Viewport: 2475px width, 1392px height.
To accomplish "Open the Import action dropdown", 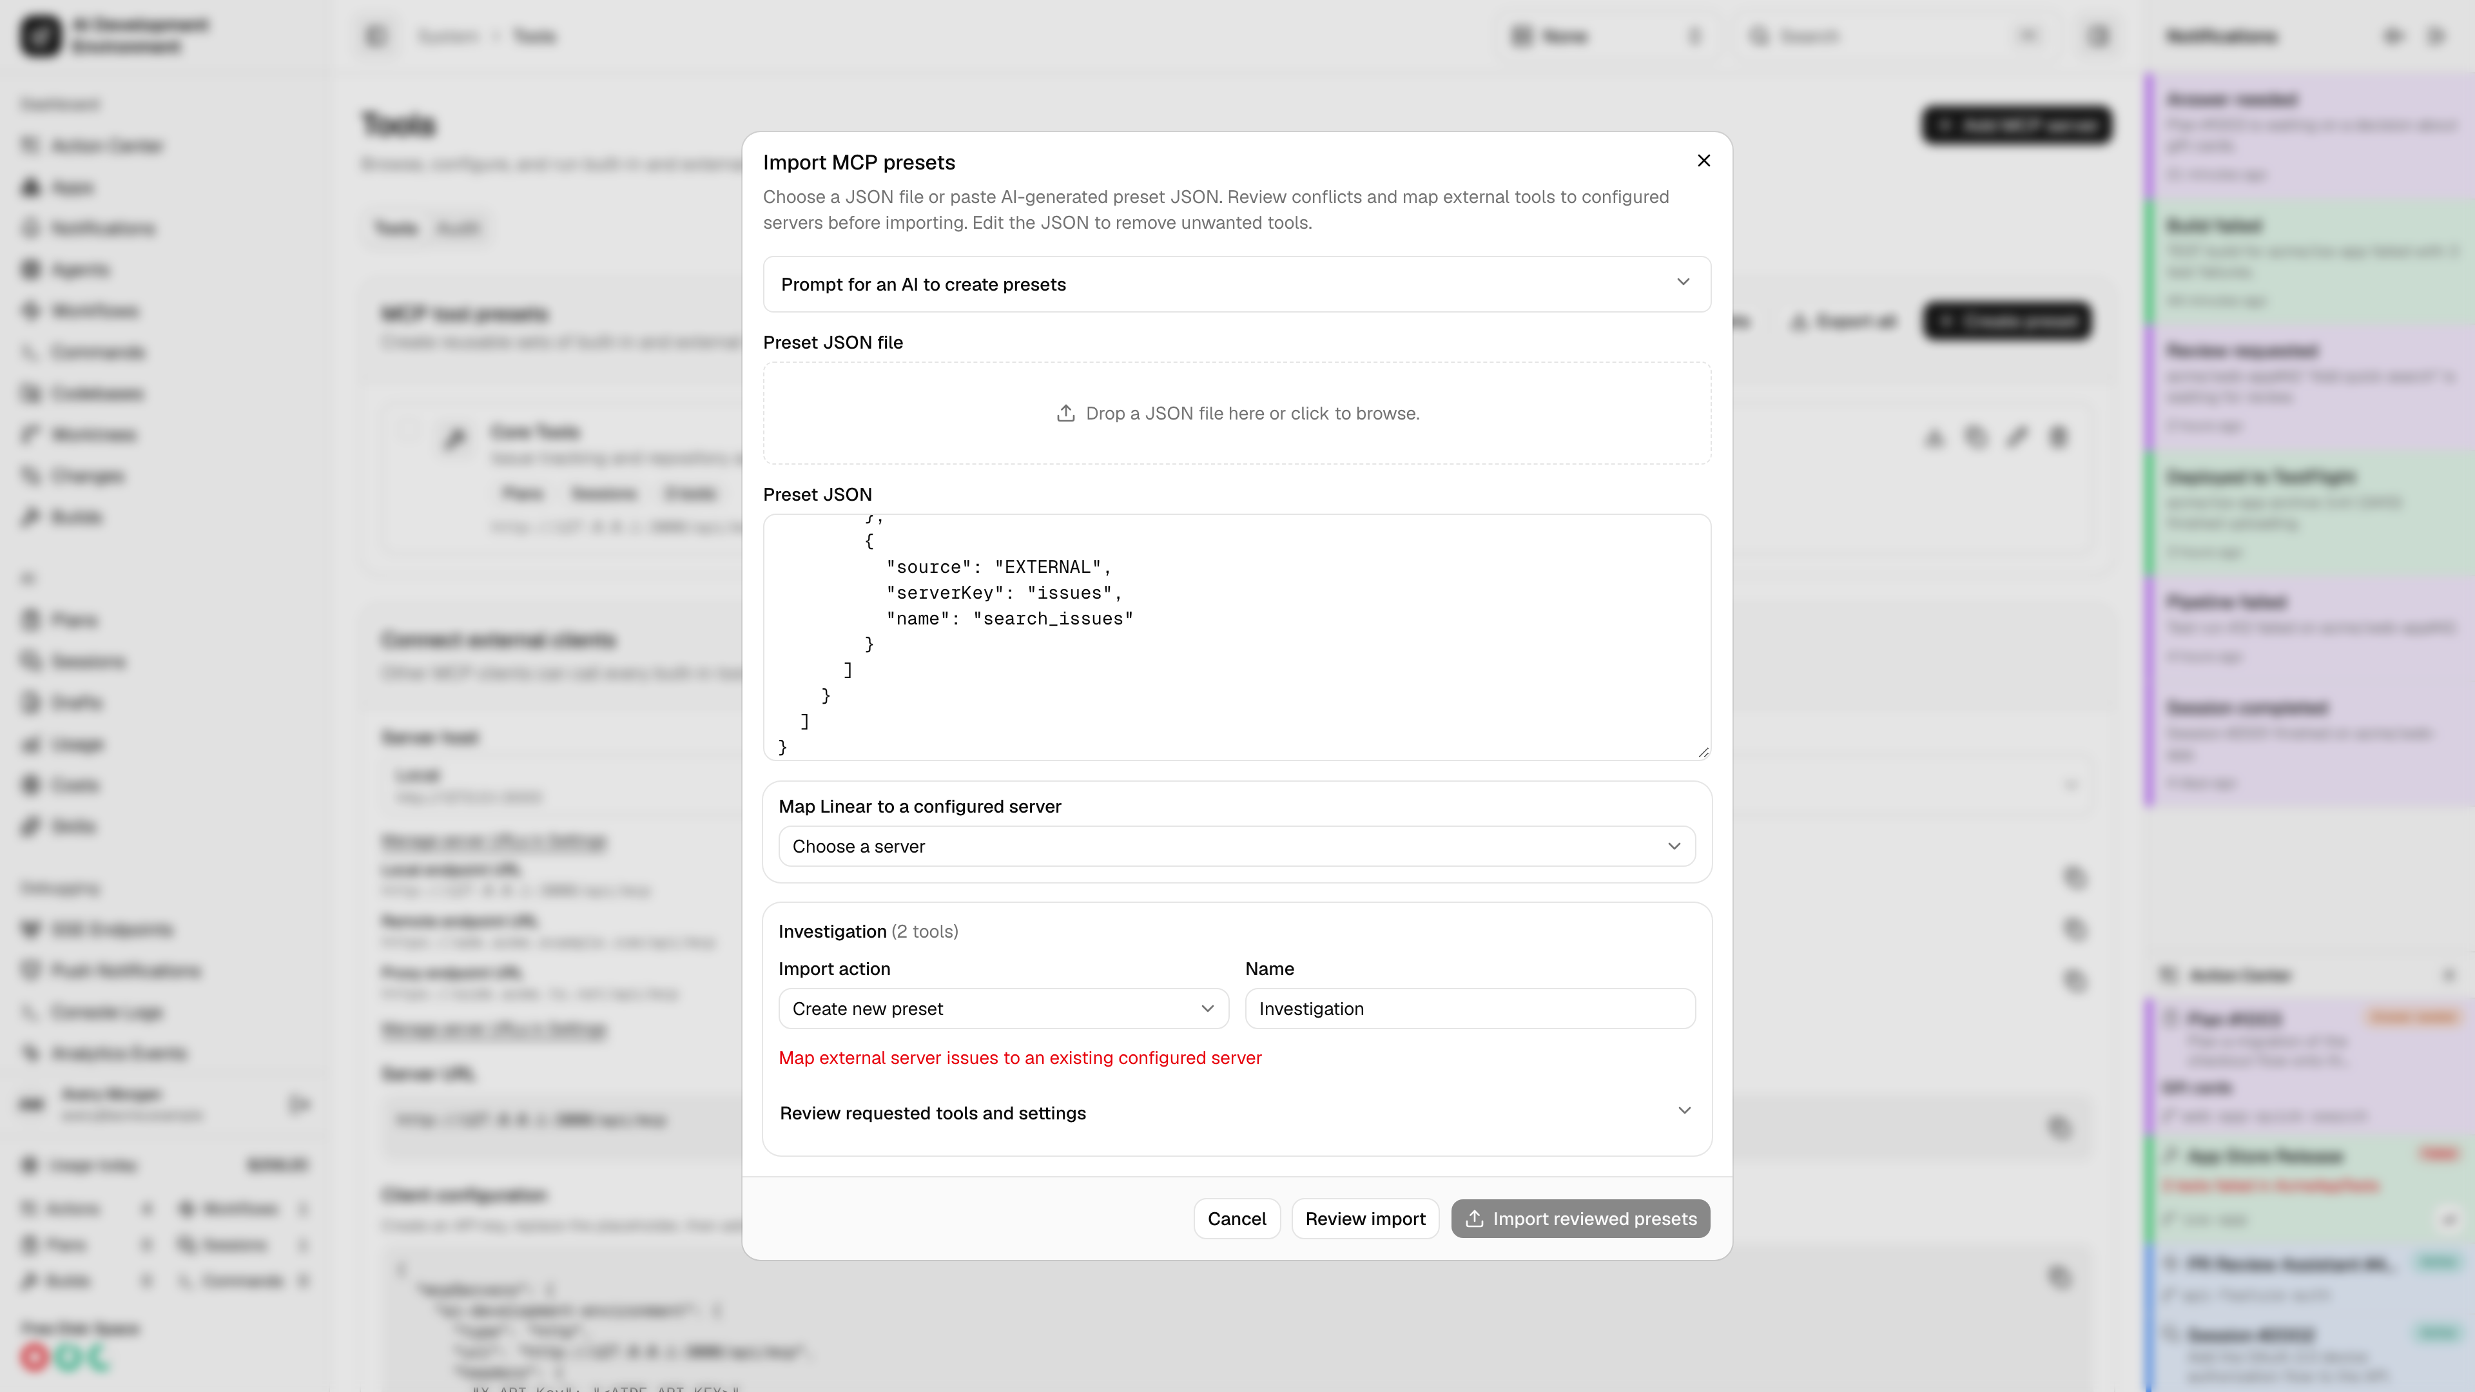I will (1003, 1009).
